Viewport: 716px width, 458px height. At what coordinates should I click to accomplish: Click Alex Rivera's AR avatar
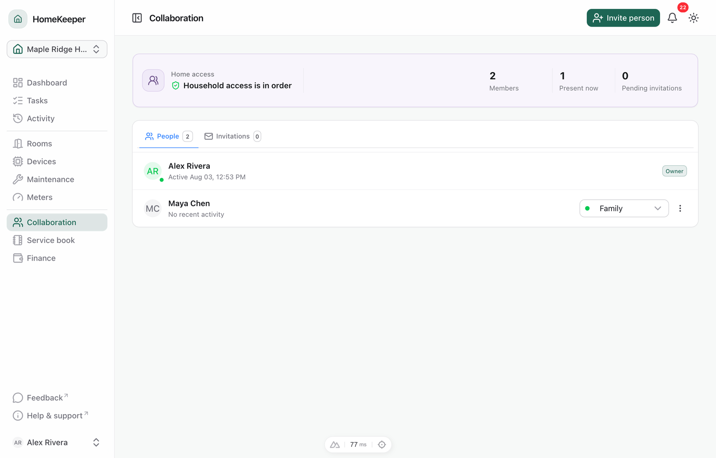coord(153,171)
